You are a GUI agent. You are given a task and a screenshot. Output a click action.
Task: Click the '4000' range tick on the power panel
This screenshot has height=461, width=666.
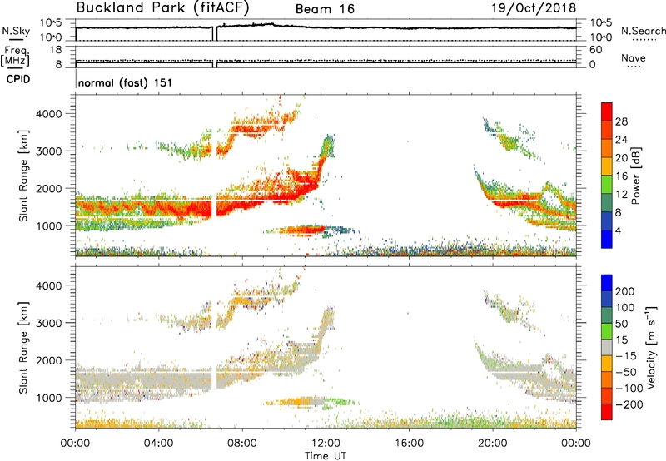[x=48, y=114]
